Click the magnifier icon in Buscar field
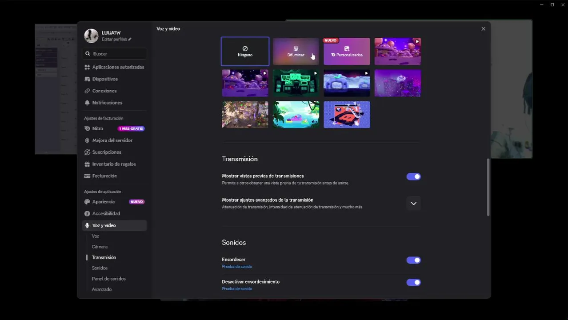Image resolution: width=568 pixels, height=320 pixels. click(88, 54)
